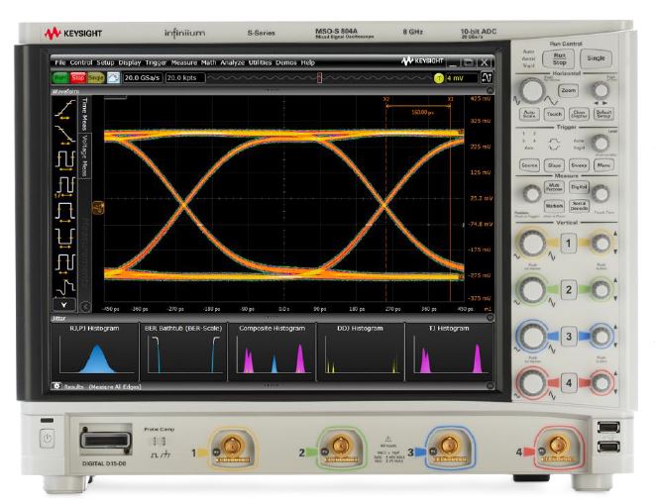The height and width of the screenshot is (501, 655).
Task: Open the Help menu
Action: coord(308,62)
